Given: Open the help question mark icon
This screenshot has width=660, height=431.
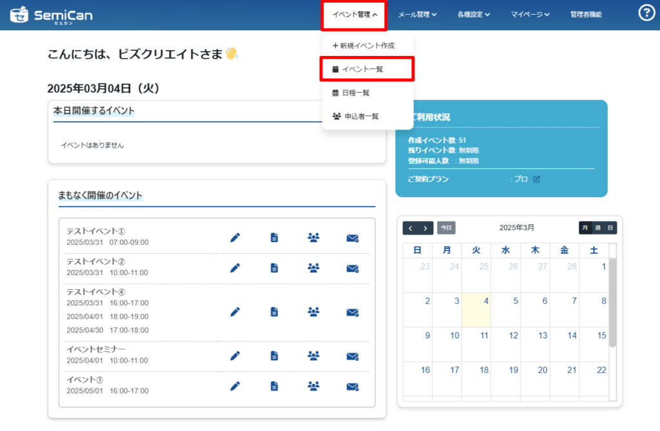Looking at the screenshot, I should (x=646, y=13).
